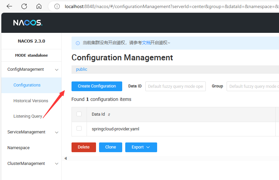Click the left scroll arrow below table
Screen dimensions: 279x180
click(x=65, y=158)
